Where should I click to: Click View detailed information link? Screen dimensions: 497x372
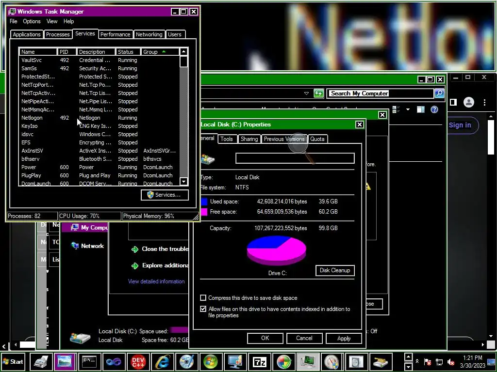pyautogui.click(x=156, y=281)
